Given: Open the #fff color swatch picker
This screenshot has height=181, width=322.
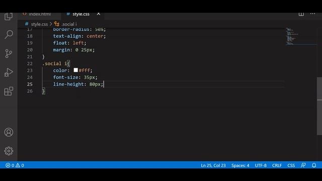Looking at the screenshot, I should [75, 70].
